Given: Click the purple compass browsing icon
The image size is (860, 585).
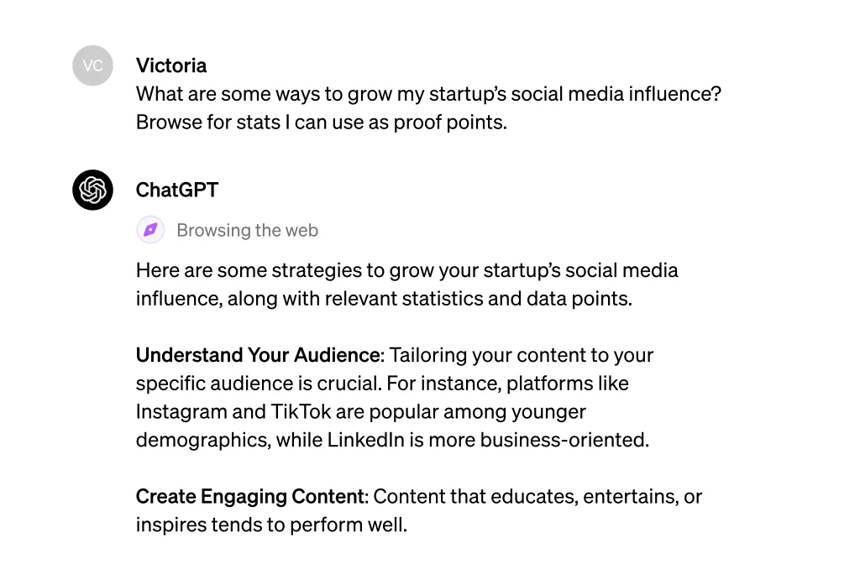Looking at the screenshot, I should [150, 230].
